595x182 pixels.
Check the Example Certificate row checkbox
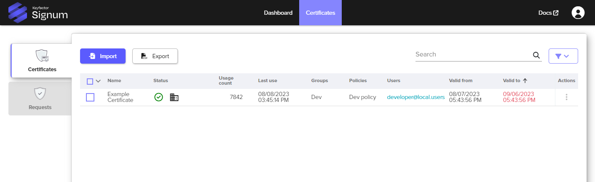(x=90, y=97)
